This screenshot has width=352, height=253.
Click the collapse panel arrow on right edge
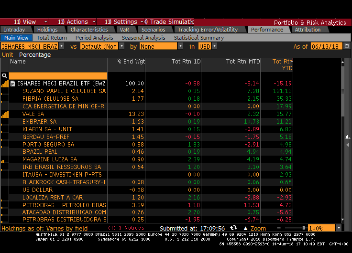(x=348, y=145)
